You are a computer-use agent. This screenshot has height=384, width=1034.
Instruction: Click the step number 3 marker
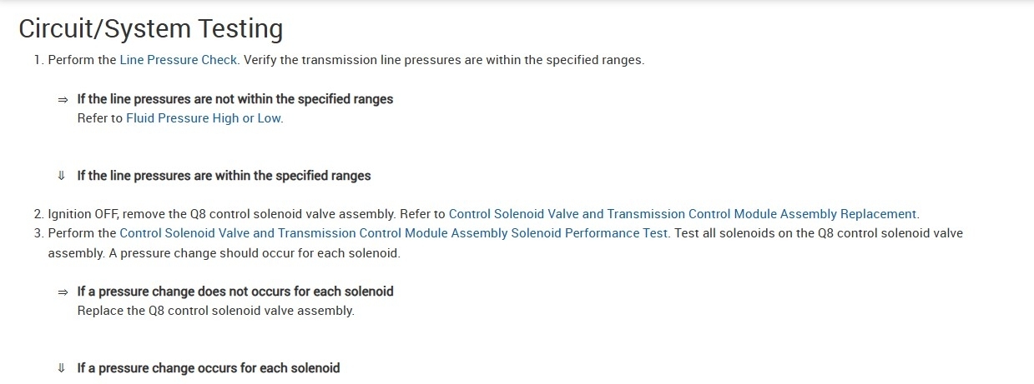coord(38,233)
